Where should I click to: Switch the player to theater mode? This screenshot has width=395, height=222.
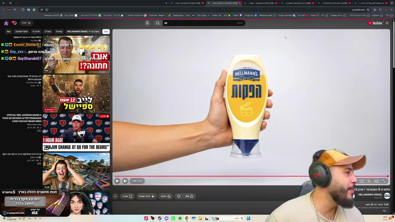[x=377, y=181]
